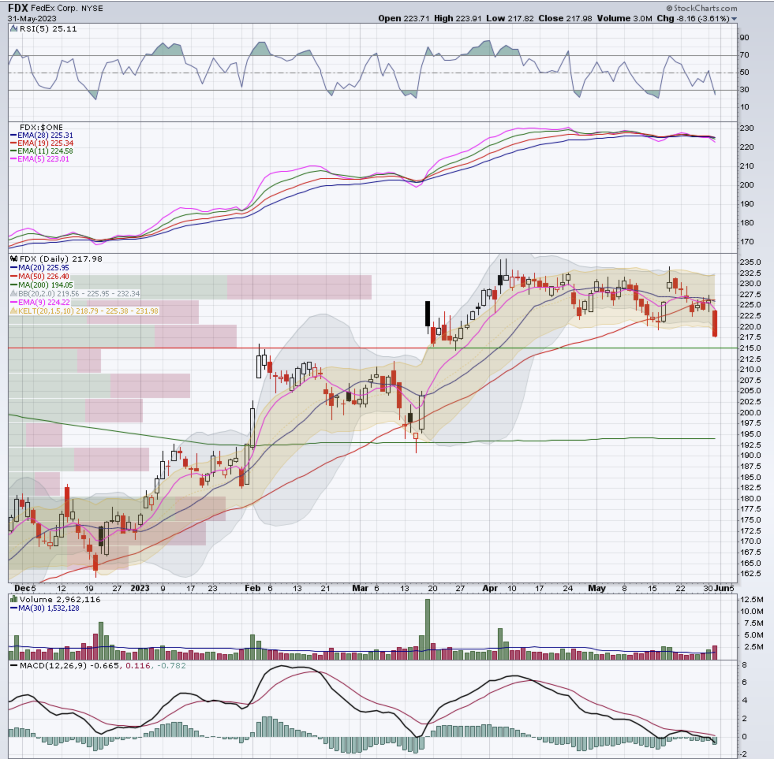Click the MA(30) 1,532,128 volume legend
This screenshot has height=759, width=774.
[x=45, y=608]
